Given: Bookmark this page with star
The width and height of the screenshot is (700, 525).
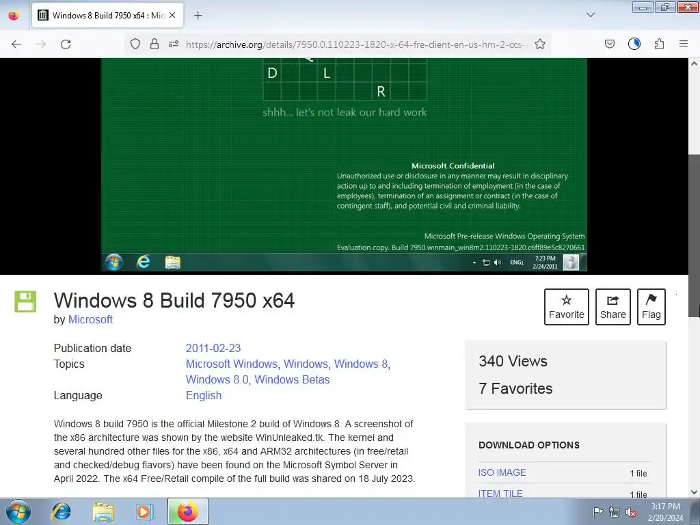Looking at the screenshot, I should coord(540,44).
